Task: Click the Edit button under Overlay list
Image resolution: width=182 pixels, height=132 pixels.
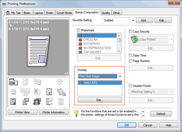Action: [100, 100]
